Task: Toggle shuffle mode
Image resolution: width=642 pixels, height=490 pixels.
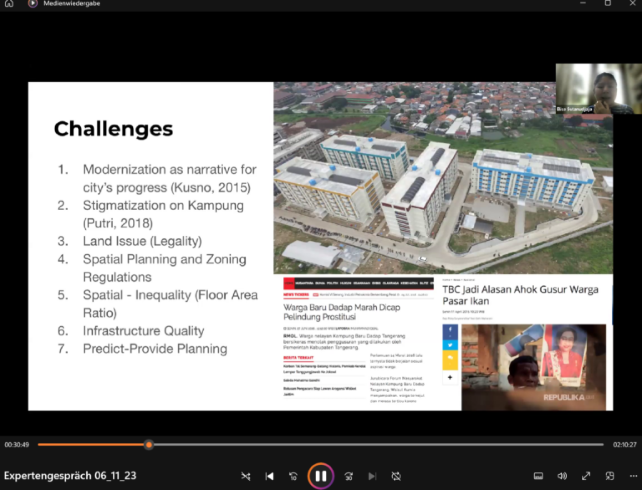Action: pyautogui.click(x=245, y=476)
